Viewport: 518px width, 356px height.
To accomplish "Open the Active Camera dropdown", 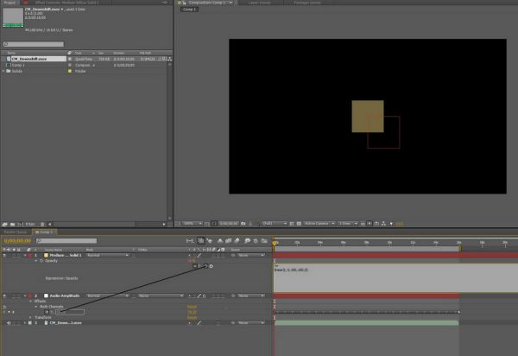I will click(x=319, y=224).
